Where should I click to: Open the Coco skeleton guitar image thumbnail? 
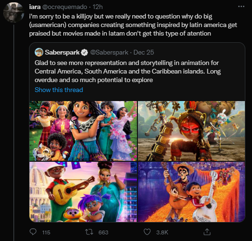(x=192, y=192)
